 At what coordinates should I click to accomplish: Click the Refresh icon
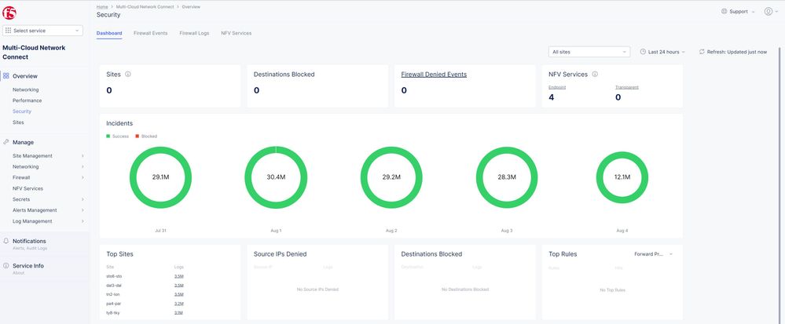702,52
